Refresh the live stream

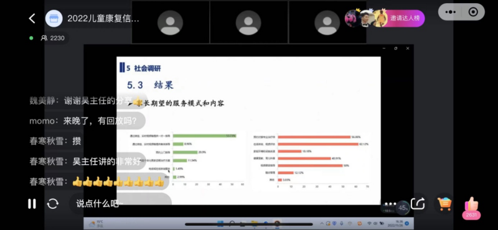[53, 204]
